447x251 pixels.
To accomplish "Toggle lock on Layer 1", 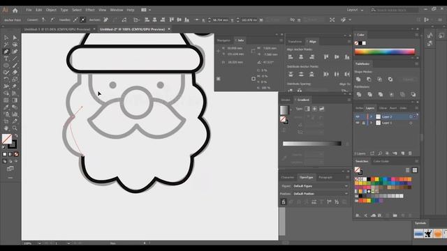I will pyautogui.click(x=363, y=123).
